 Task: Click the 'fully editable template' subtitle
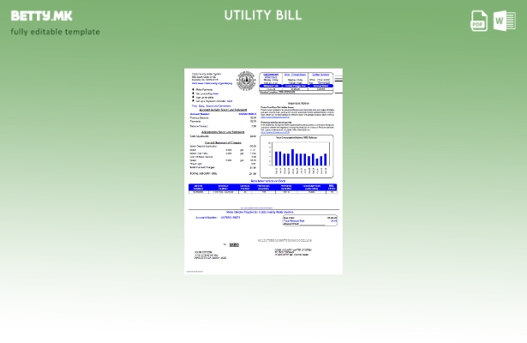[x=55, y=32]
